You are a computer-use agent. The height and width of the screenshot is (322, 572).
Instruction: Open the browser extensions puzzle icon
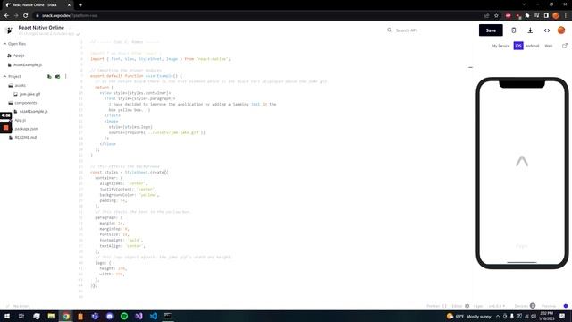click(x=527, y=16)
